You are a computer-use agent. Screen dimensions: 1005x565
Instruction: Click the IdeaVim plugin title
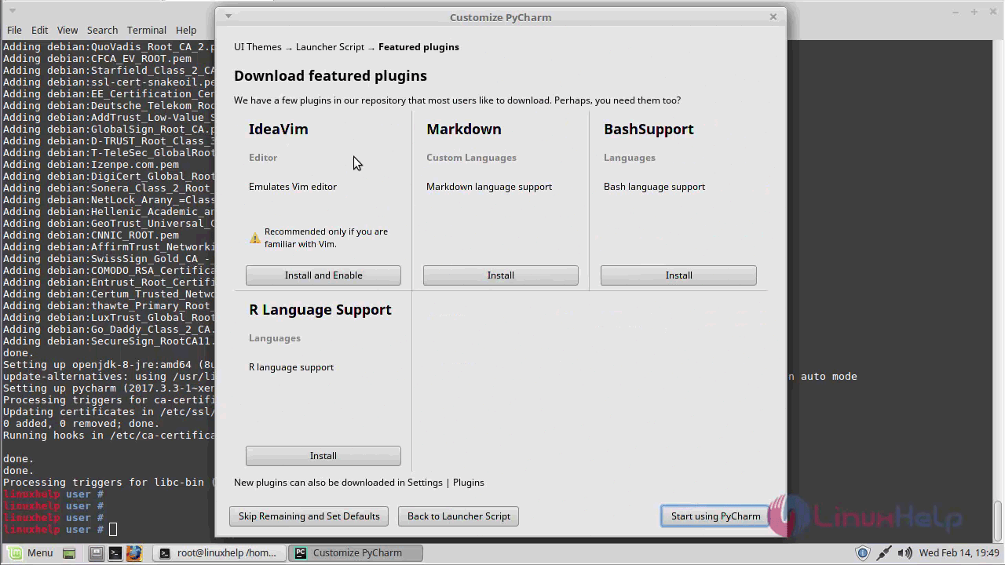coord(279,129)
